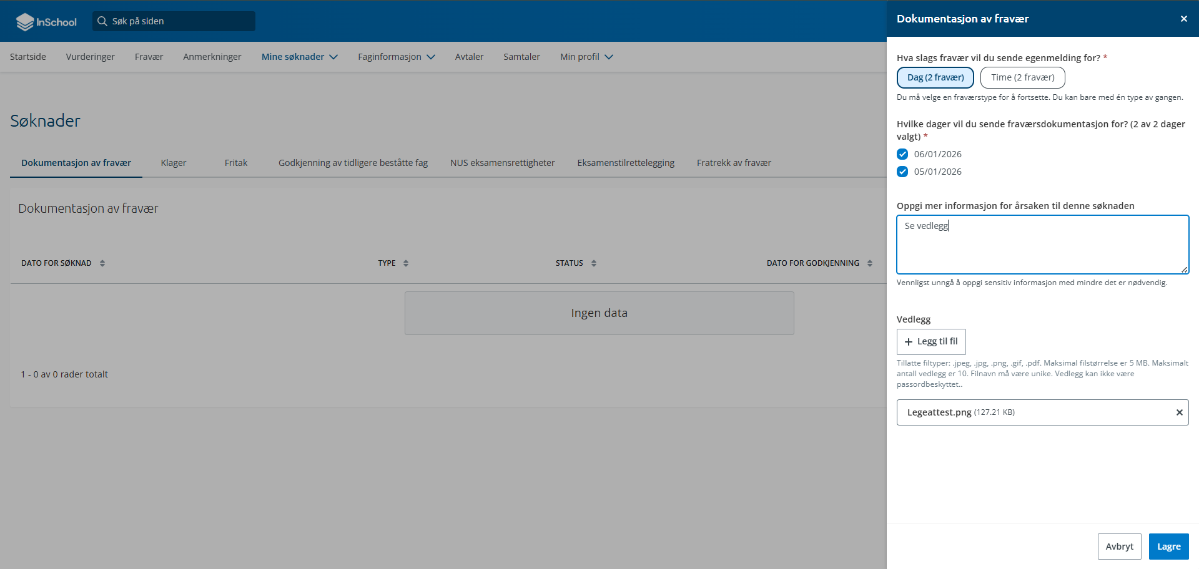Click the Ingen data message
1199x569 pixels.
pyautogui.click(x=599, y=313)
